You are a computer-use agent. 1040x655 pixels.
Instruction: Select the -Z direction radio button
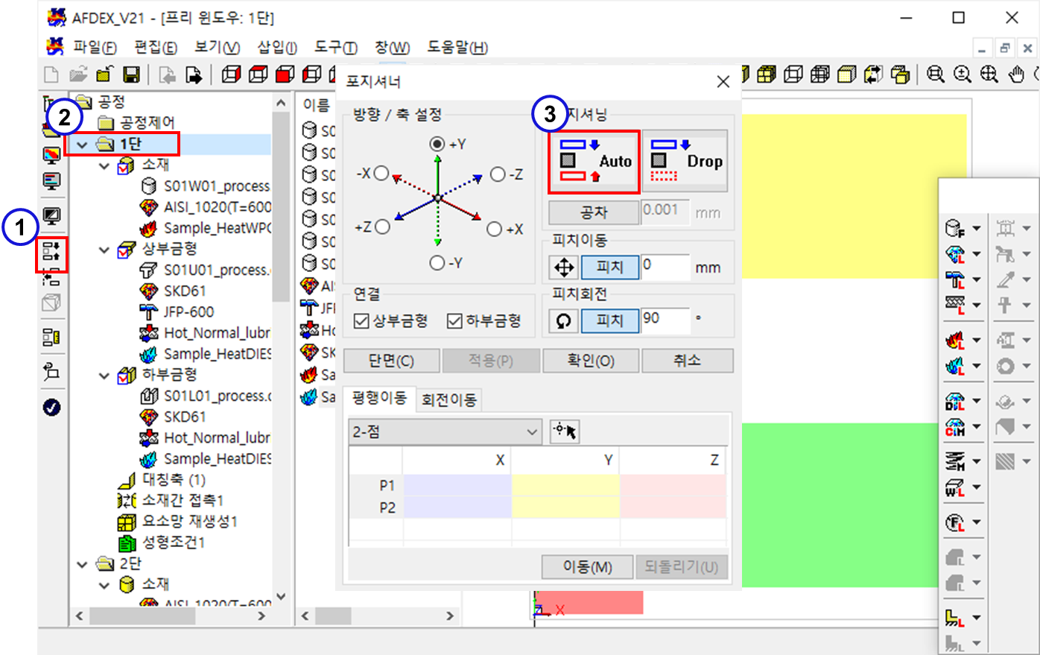point(498,174)
